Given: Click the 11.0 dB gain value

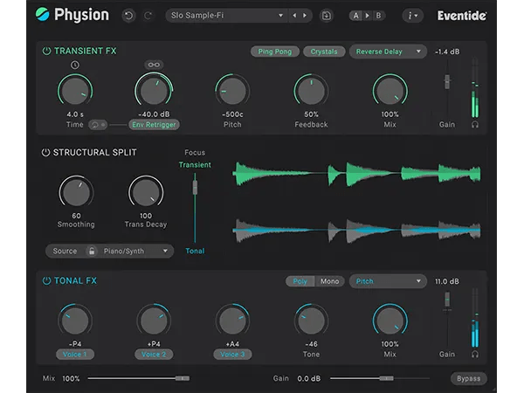Looking at the screenshot, I should (447, 281).
